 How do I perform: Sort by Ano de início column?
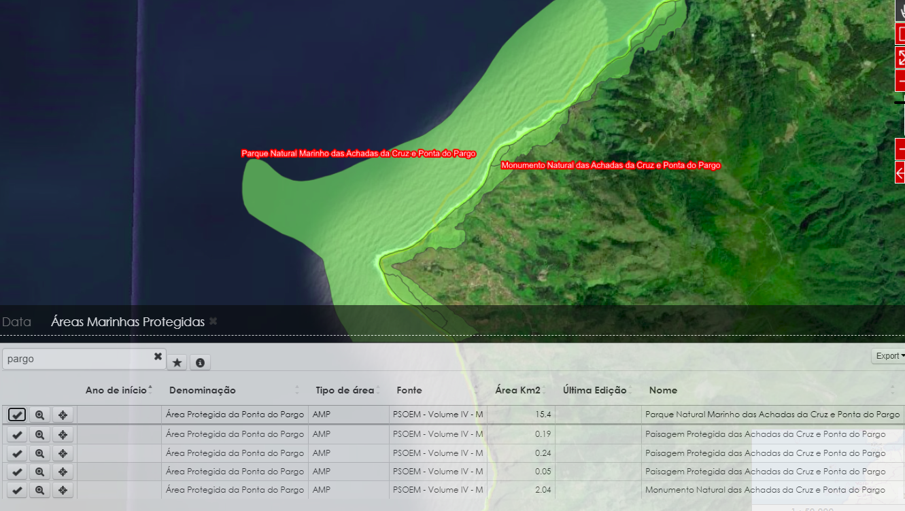coord(116,390)
